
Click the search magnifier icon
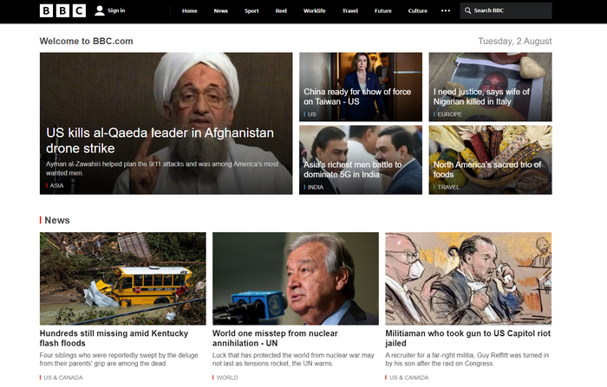tap(467, 11)
